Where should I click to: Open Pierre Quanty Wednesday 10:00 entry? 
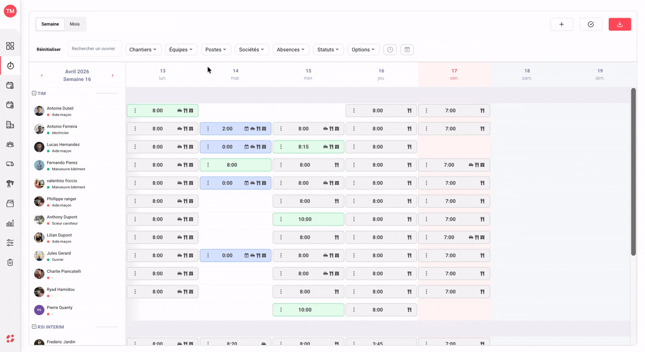pyautogui.click(x=309, y=310)
